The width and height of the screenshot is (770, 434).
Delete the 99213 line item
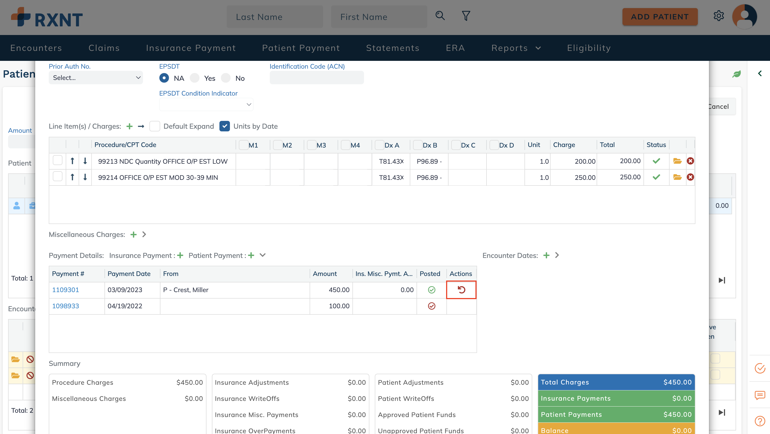(x=690, y=161)
